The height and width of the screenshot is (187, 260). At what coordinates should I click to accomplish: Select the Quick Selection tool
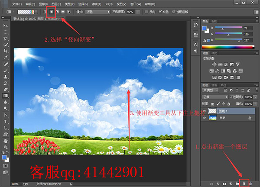point(6,45)
